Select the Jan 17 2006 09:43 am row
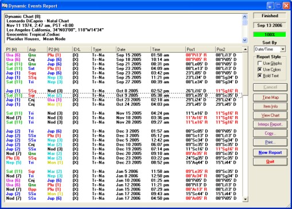This screenshot has height=209, width=292. 123,194
